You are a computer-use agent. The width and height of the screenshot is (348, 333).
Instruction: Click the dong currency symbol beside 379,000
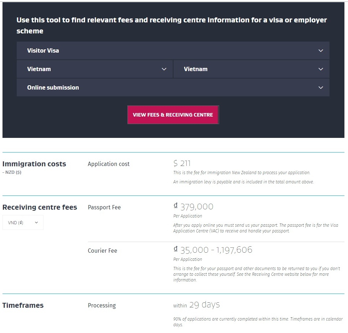point(176,205)
